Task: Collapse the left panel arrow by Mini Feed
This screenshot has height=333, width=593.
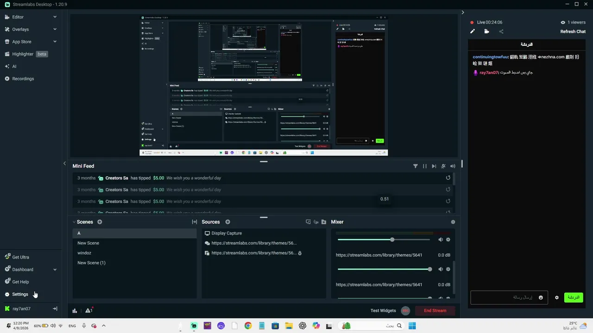Action: click(64, 163)
